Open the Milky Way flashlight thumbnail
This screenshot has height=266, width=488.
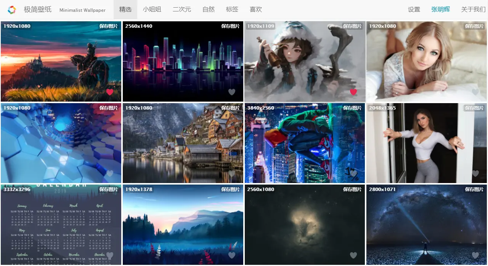point(427,225)
